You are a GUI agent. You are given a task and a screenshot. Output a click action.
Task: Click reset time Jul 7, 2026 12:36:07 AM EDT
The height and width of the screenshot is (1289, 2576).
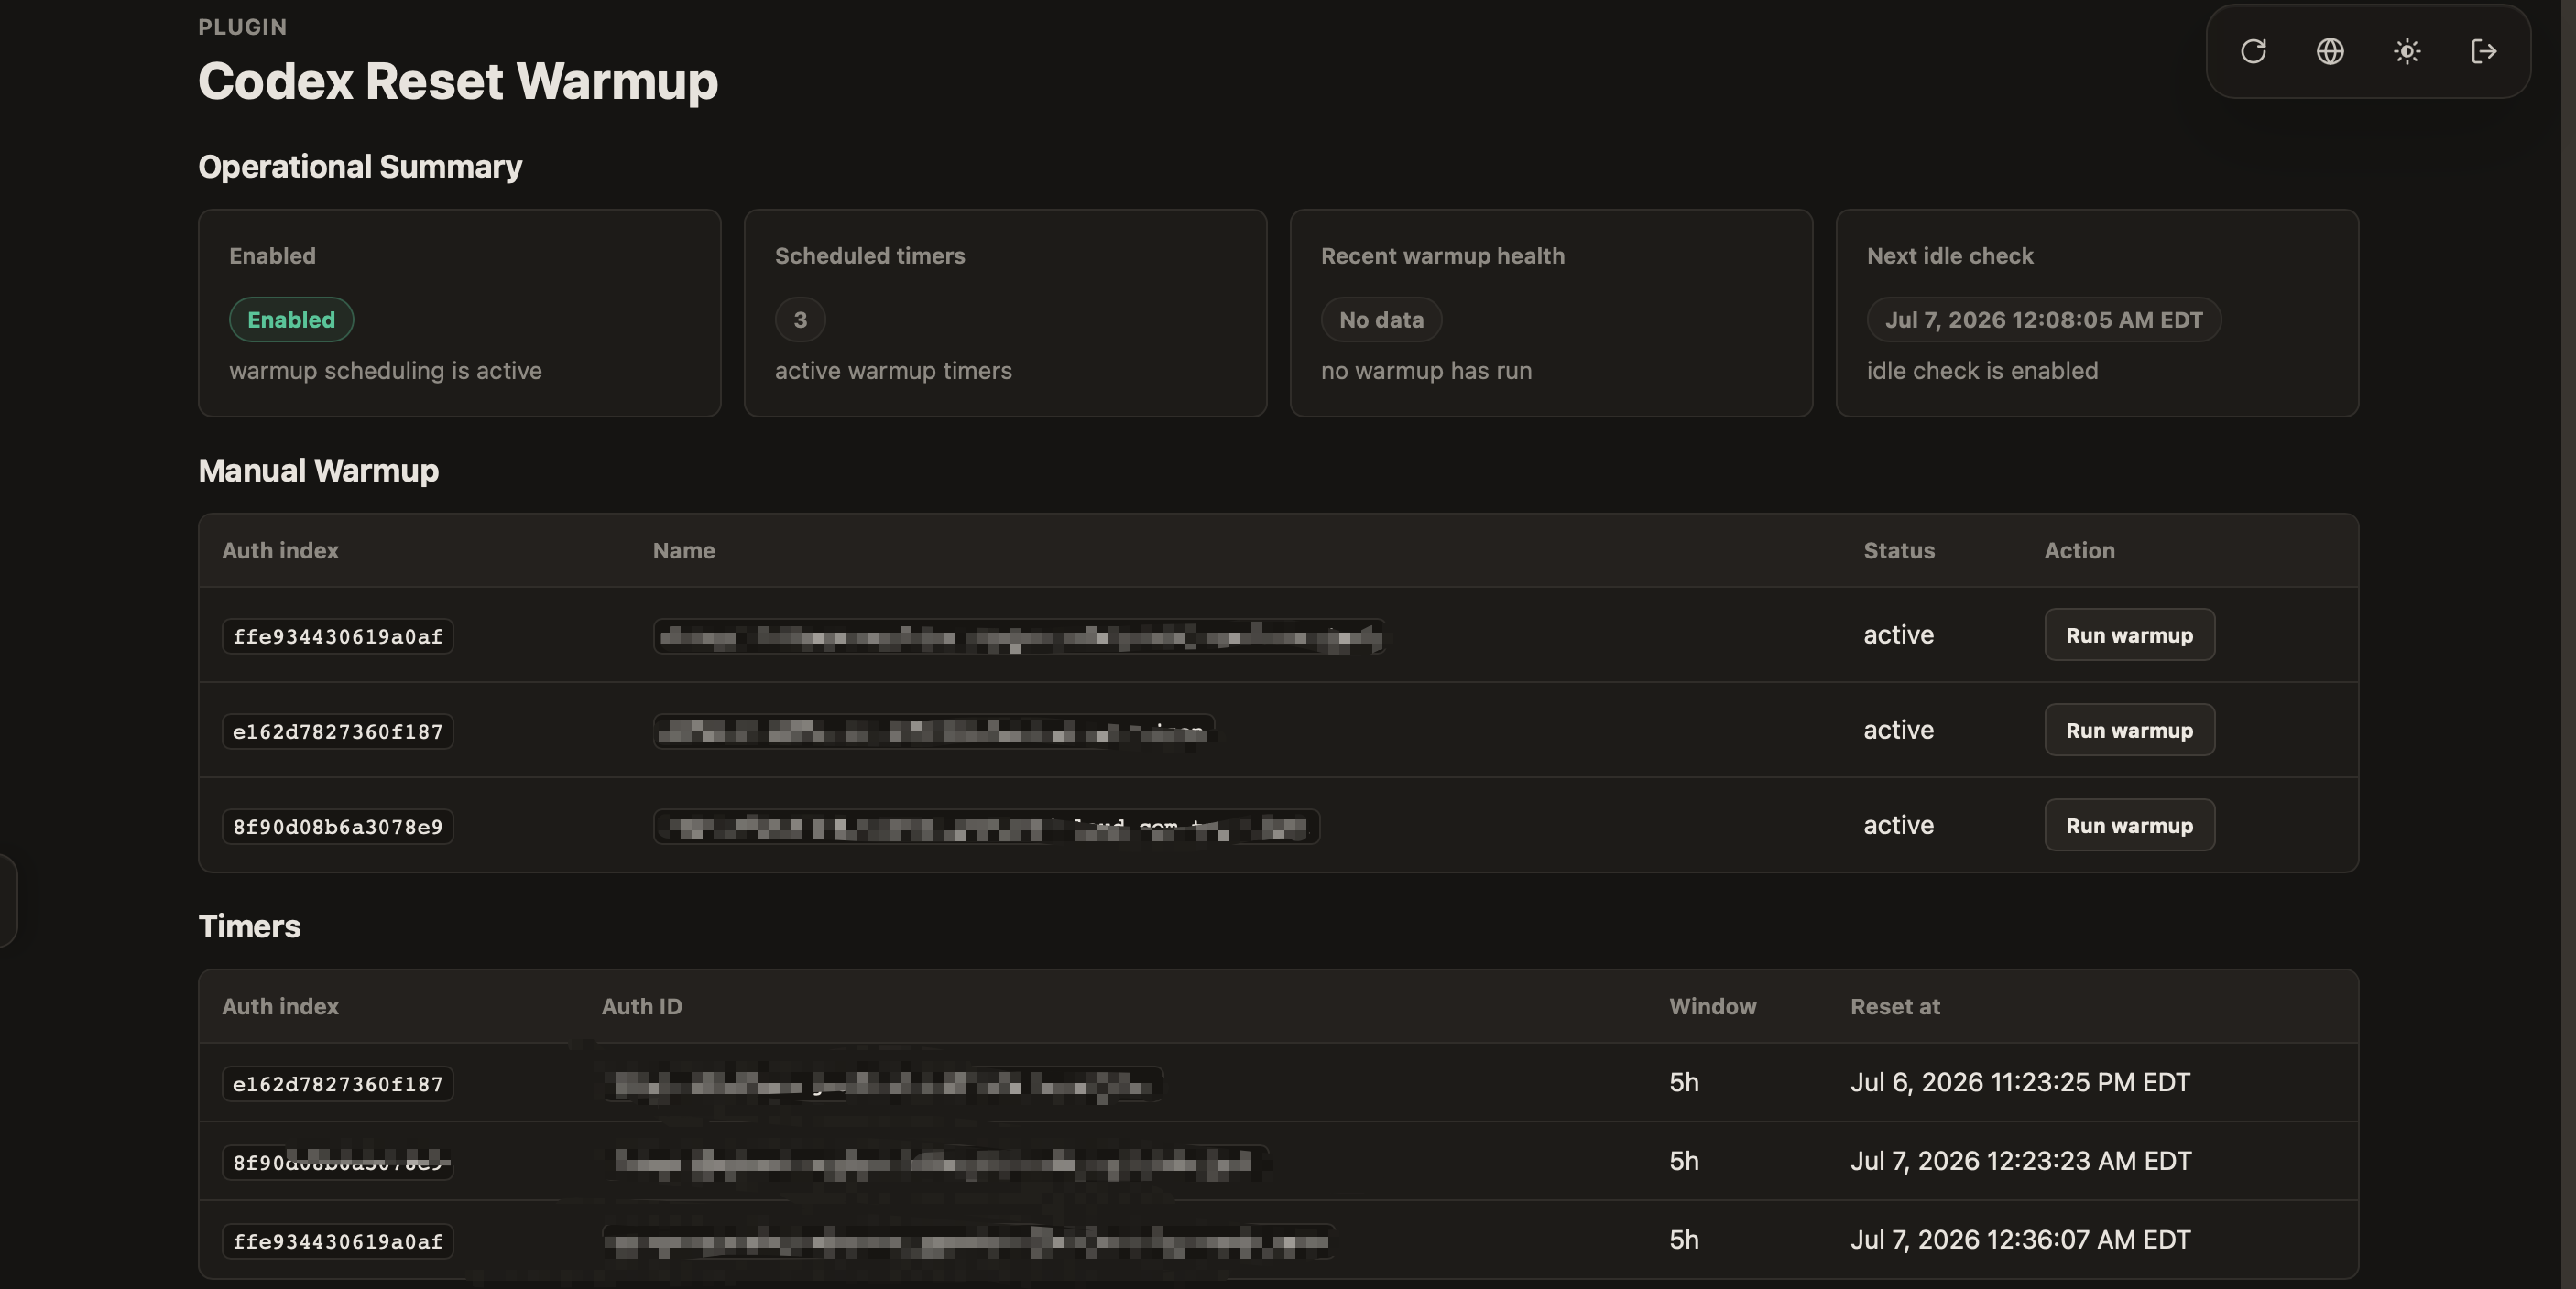pyautogui.click(x=2020, y=1240)
